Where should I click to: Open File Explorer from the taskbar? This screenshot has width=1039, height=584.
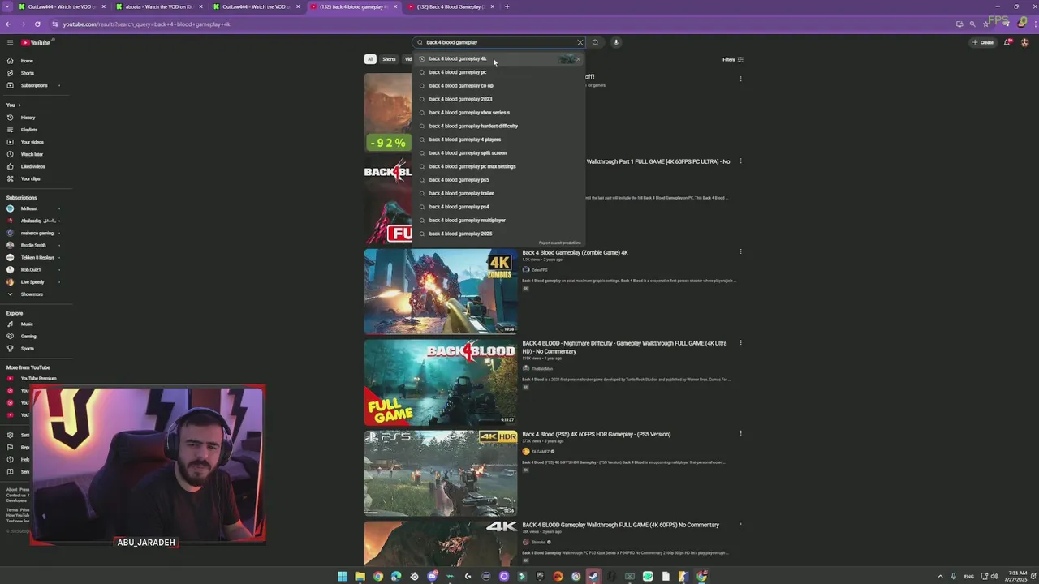(x=360, y=576)
